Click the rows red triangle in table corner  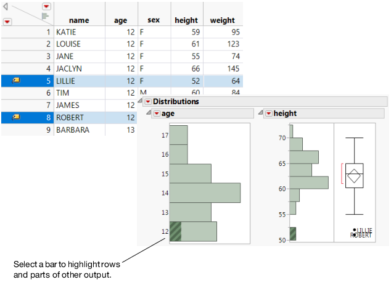point(7,22)
